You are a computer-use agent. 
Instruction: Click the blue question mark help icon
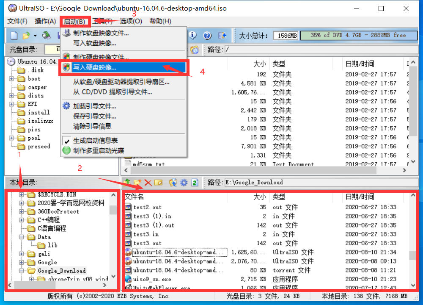pyautogui.click(x=207, y=36)
